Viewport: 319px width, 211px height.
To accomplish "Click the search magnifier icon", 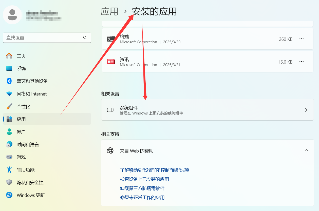I will (x=85, y=37).
